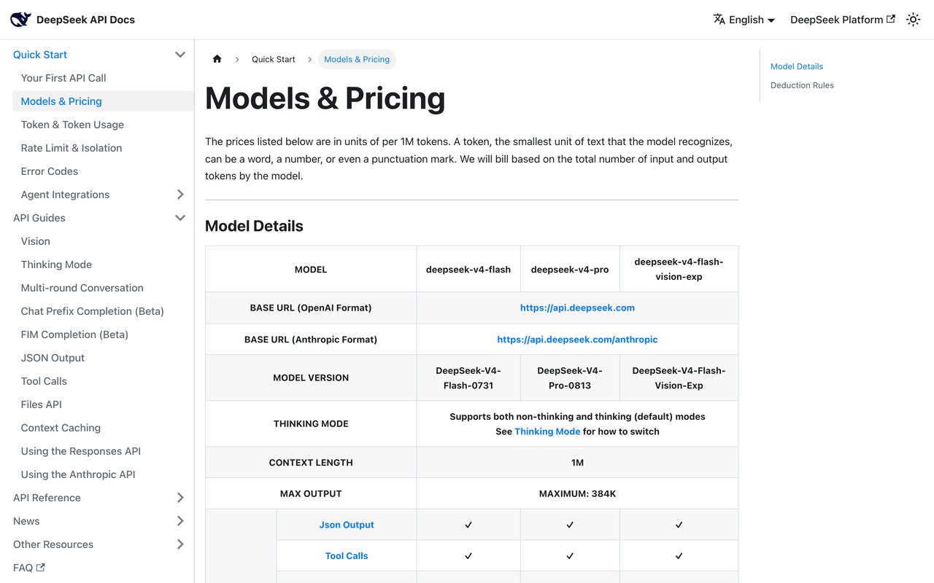
Task: Click Models & Pricing breadcrumb pill
Action: coord(357,59)
